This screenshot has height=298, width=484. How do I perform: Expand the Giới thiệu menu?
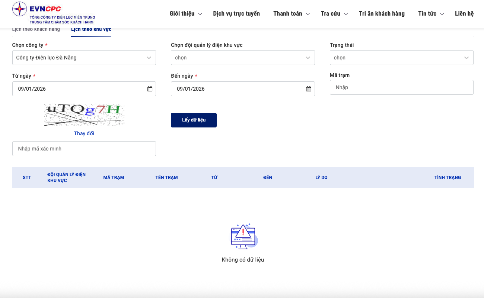[x=185, y=14]
